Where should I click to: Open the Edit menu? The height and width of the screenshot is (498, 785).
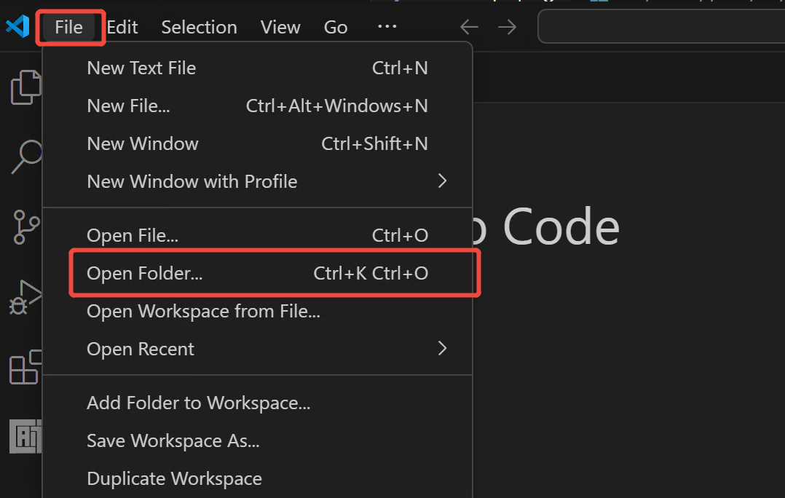coord(122,27)
